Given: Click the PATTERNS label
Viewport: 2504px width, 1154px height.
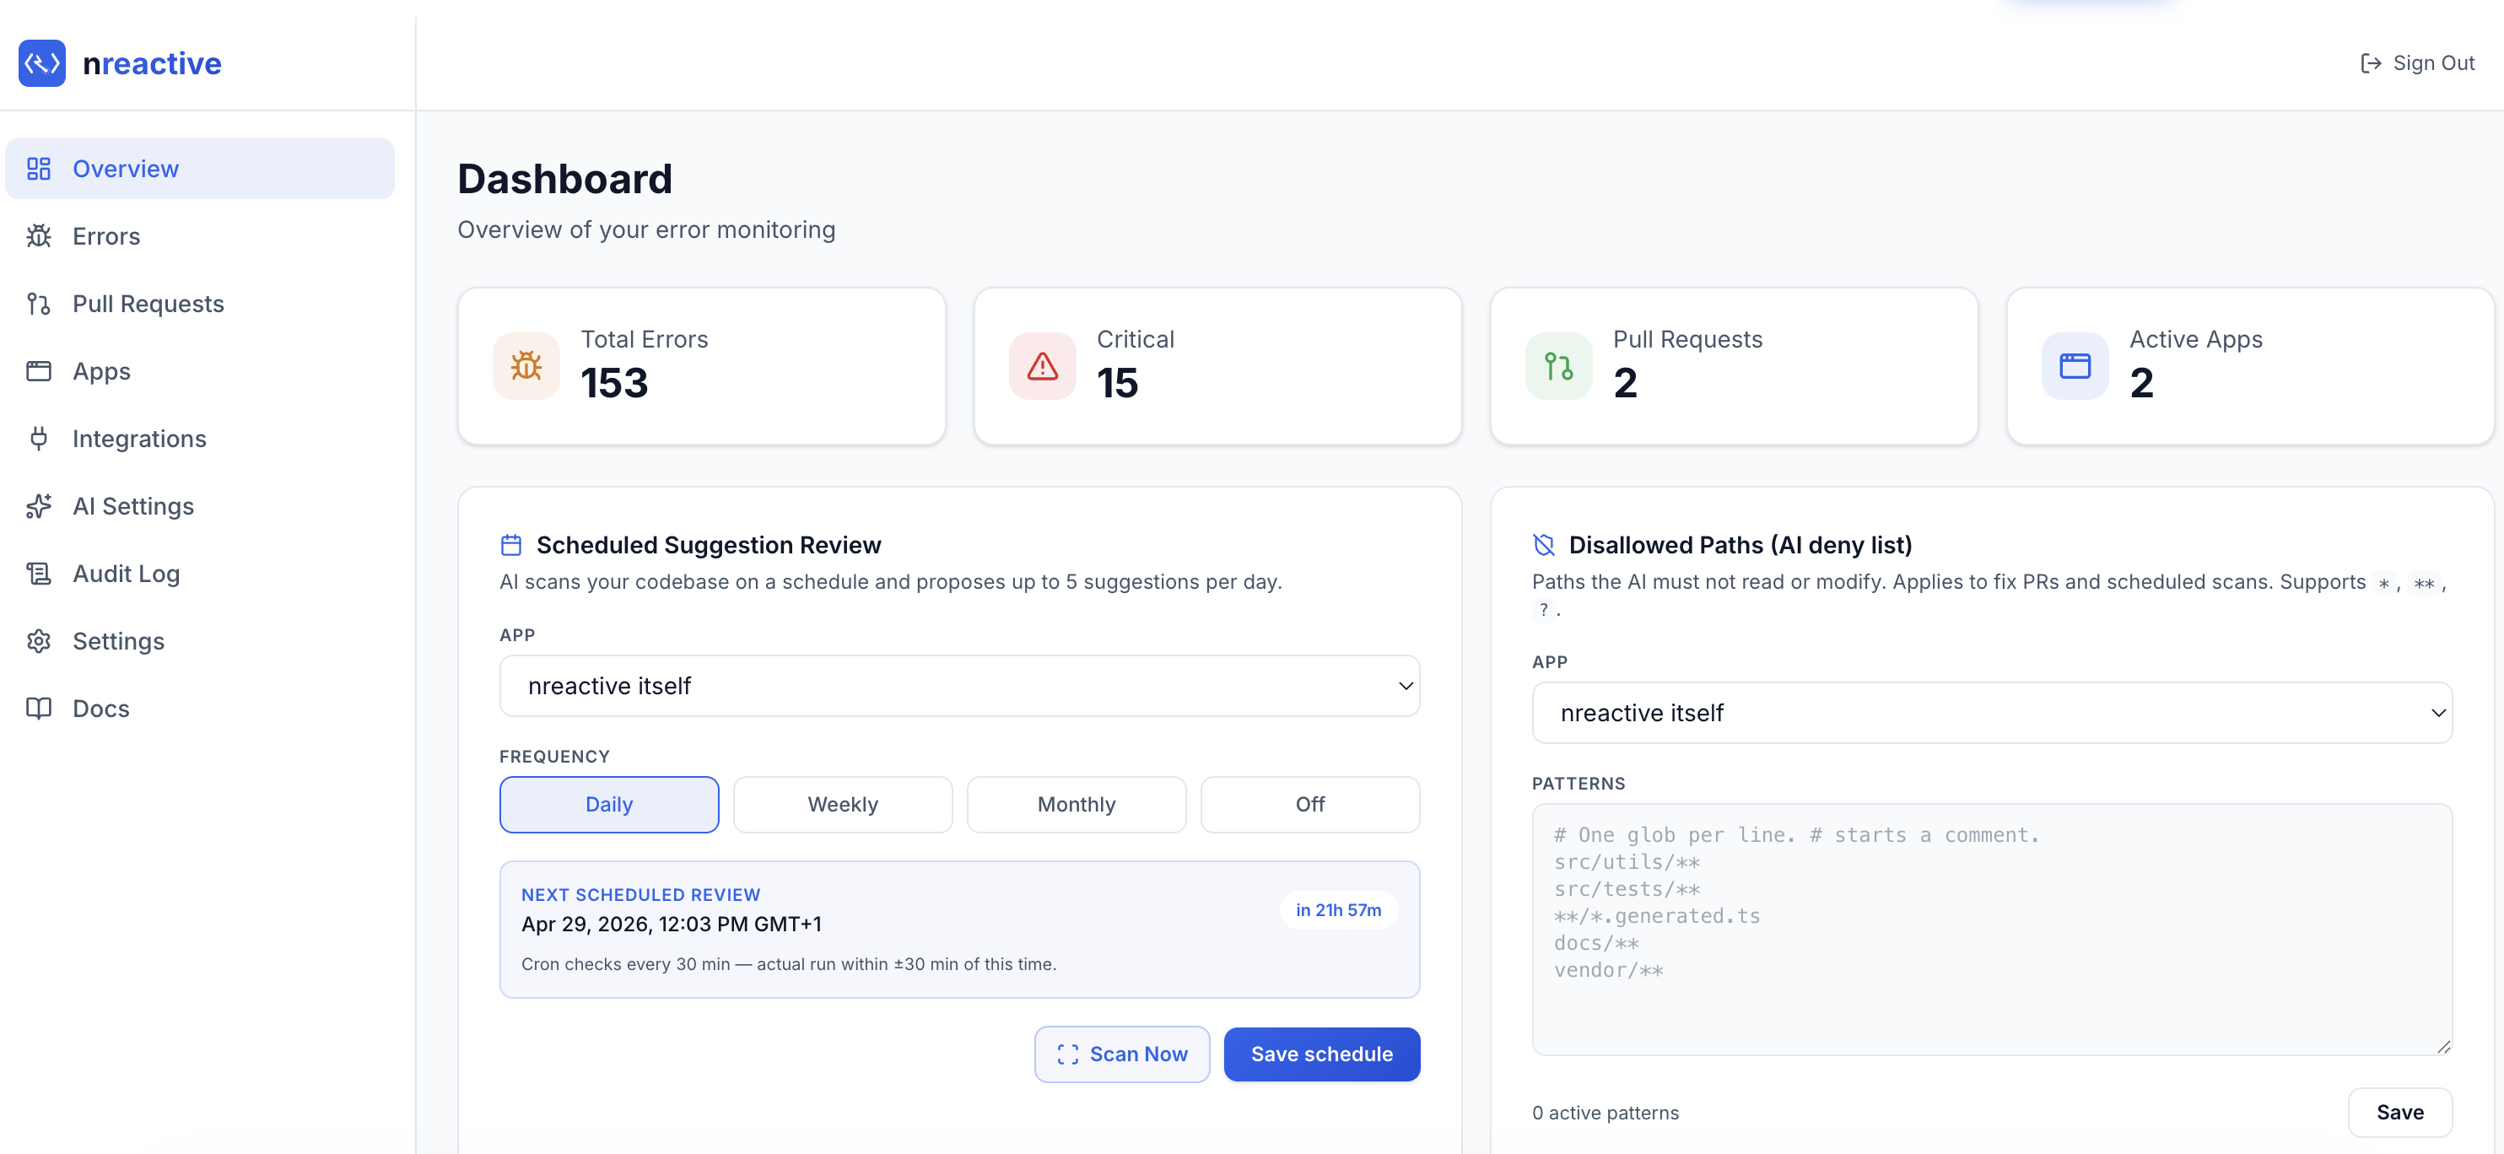Looking at the screenshot, I should click(1578, 785).
